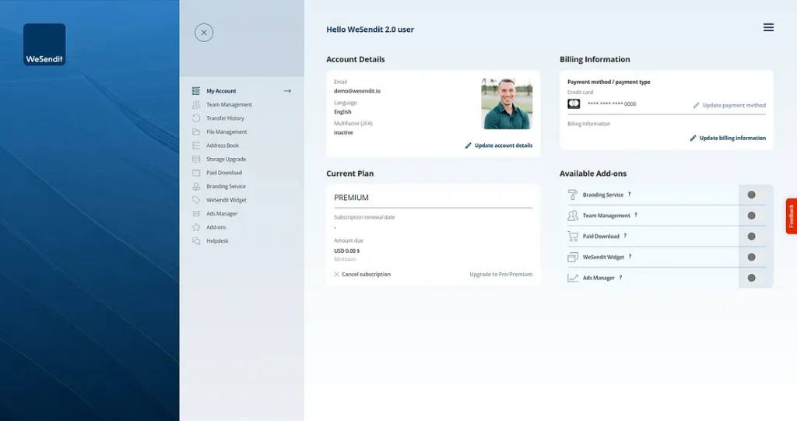Click the WeSendit Widget windows icon in Add-ons
Viewport: 797px width, 421px height.
(x=573, y=258)
